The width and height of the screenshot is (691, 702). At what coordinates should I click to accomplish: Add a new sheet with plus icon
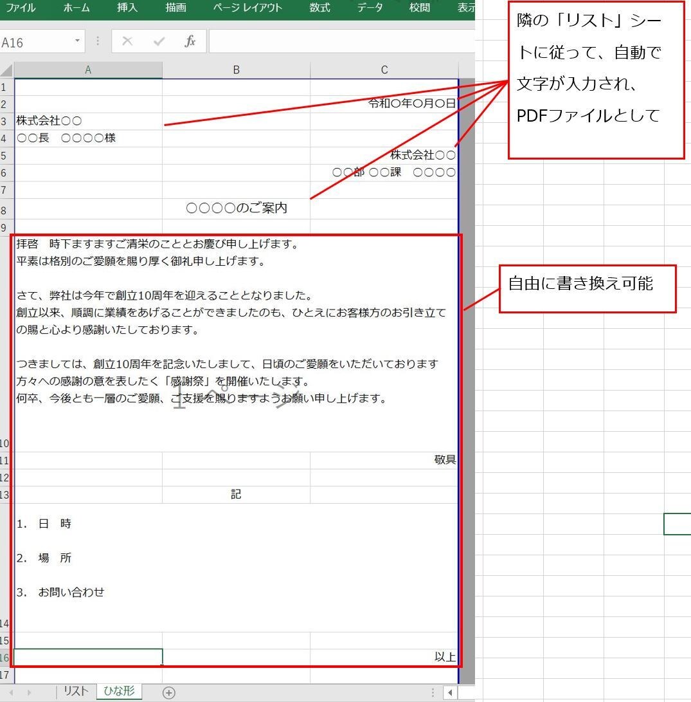[x=168, y=692]
